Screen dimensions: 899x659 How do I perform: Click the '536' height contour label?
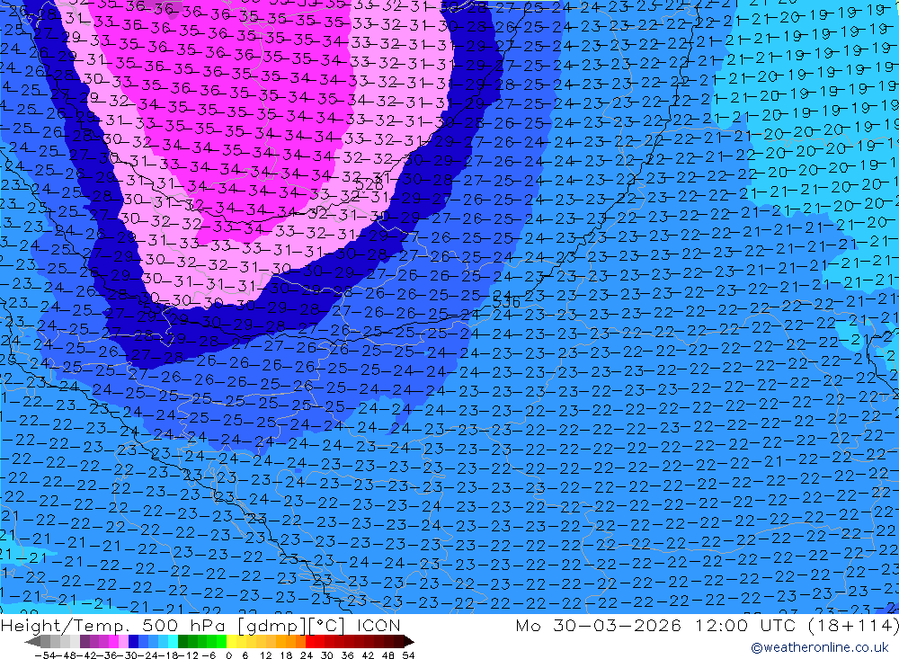[x=506, y=302]
